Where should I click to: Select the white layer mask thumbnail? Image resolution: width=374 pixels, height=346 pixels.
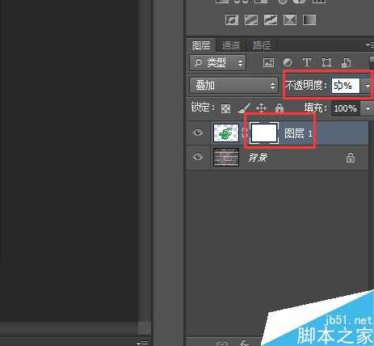[x=264, y=133]
